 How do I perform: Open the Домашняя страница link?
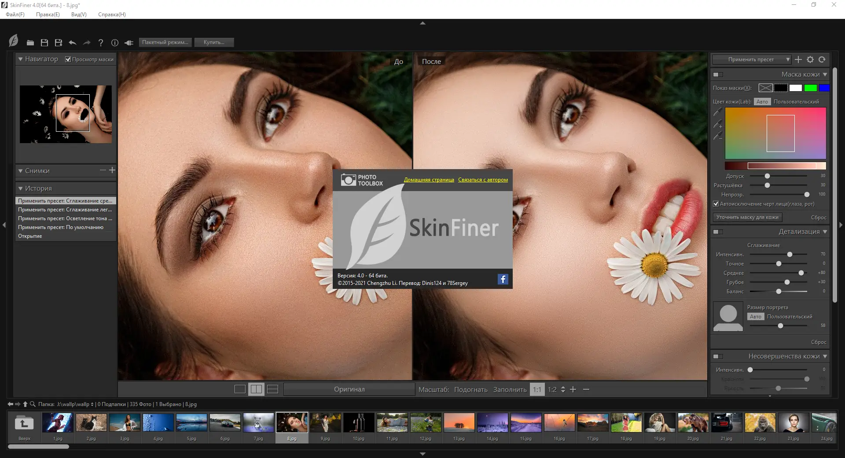[x=429, y=180]
